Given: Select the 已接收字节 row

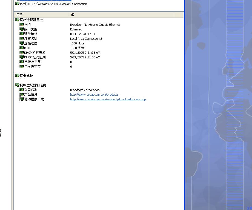Looking at the screenshot, I should (32, 62).
